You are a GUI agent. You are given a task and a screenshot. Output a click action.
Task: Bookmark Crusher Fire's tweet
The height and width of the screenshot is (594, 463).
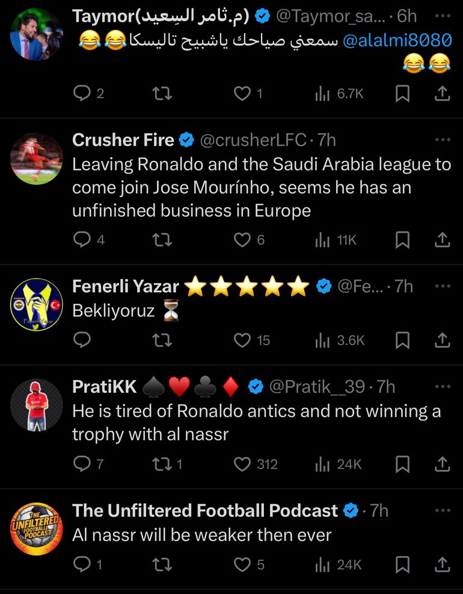403,240
